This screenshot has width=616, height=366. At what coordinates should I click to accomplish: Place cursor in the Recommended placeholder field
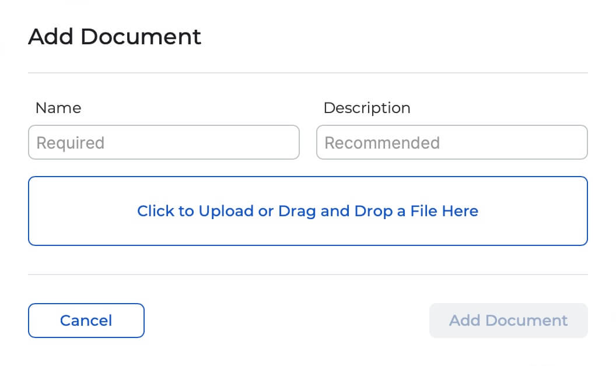pyautogui.click(x=452, y=142)
